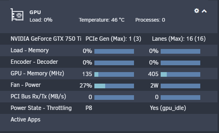Select the NVIDIA GeForce GTX 750 Ti row
The width and height of the screenshot is (219, 133).
(109, 39)
